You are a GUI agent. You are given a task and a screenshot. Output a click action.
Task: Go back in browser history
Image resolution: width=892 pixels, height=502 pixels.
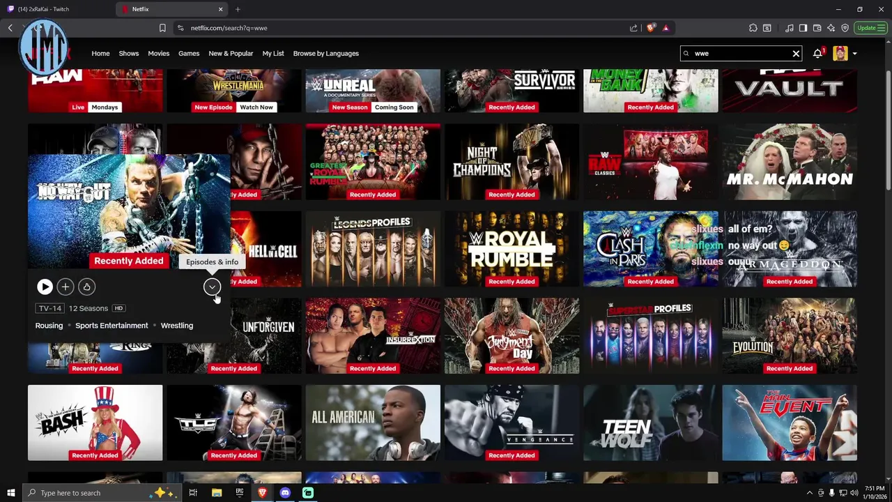[x=10, y=28]
